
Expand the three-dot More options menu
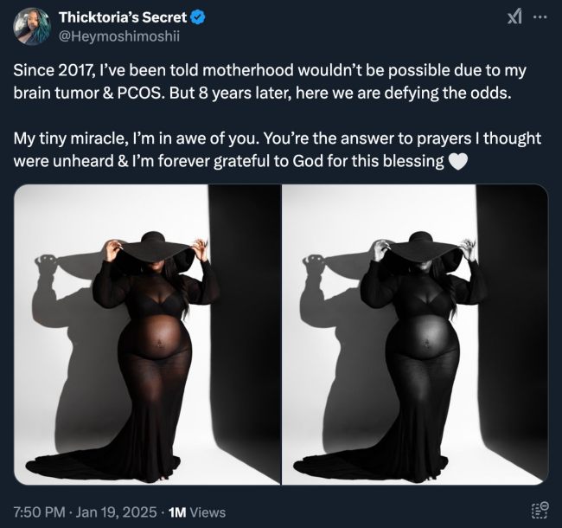tap(541, 18)
